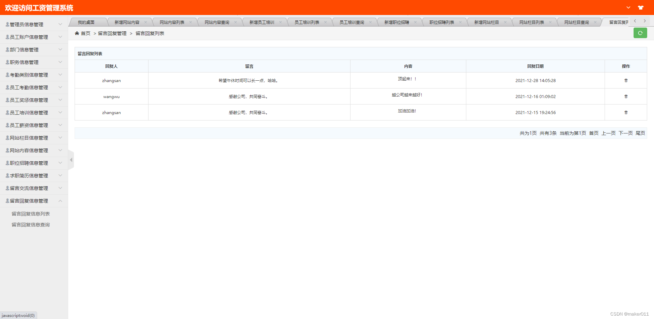This screenshot has height=319, width=654.
Task: Select the cell reading 越公司越来越好!
Action: pyautogui.click(x=408, y=96)
